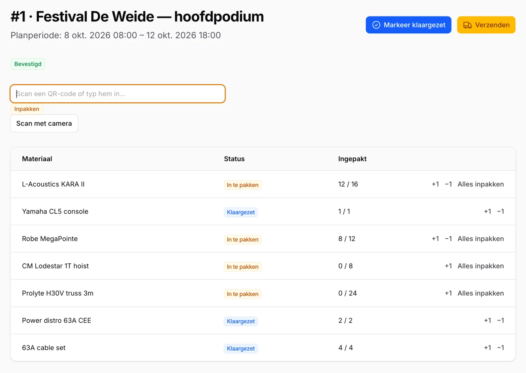Select the Power distro 63A CEE name

coord(57,320)
